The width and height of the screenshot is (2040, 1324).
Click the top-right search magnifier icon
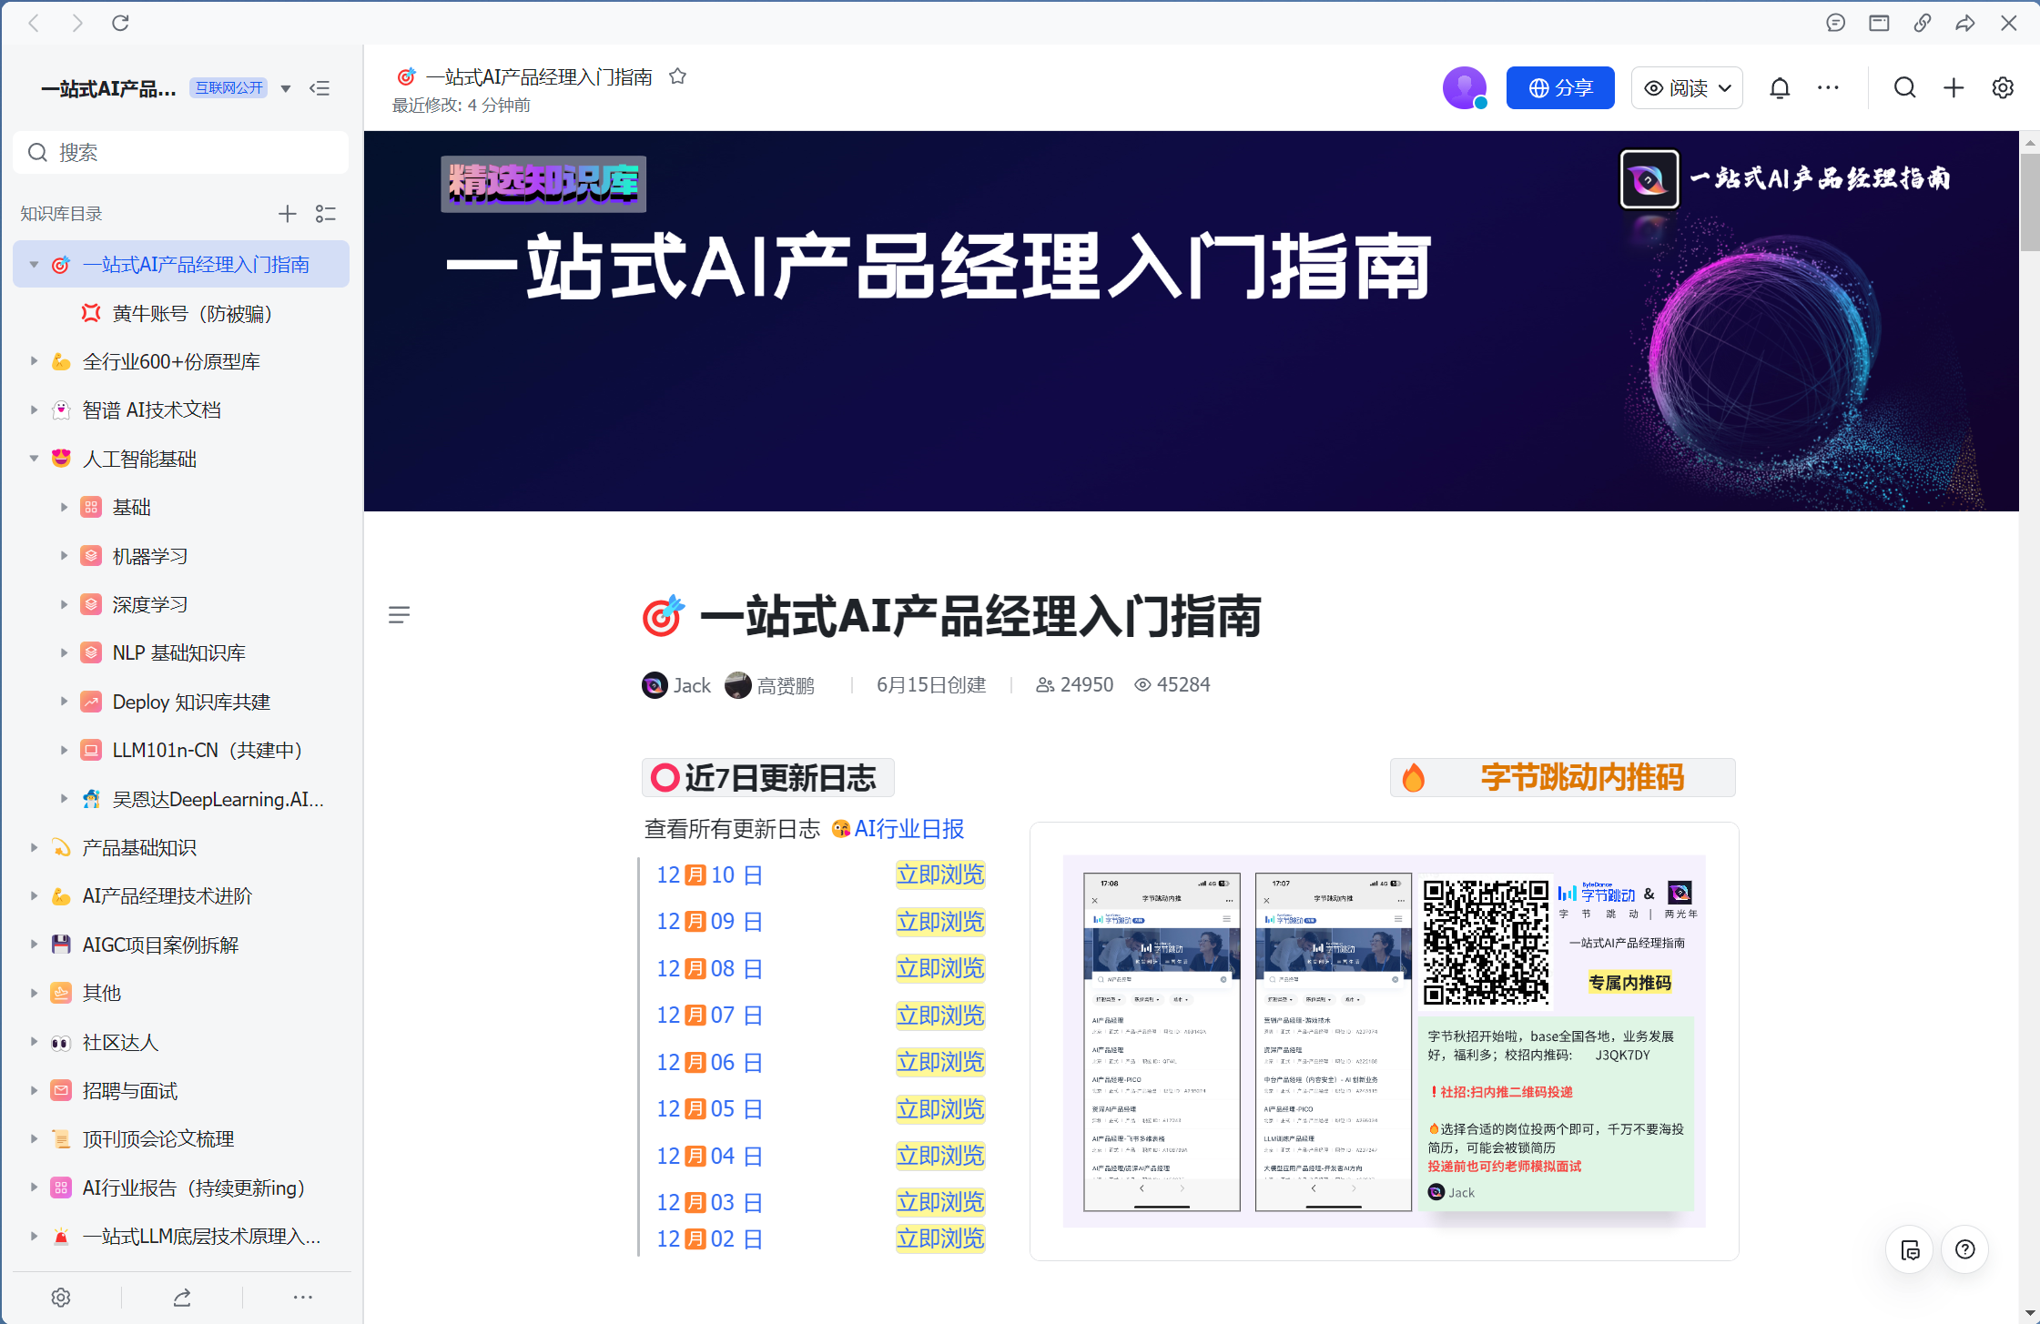pyautogui.click(x=1904, y=88)
